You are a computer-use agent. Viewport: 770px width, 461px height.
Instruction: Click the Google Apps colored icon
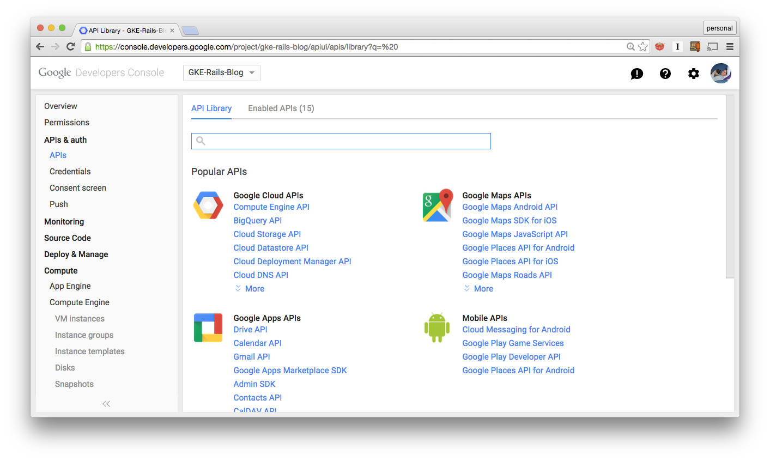pyautogui.click(x=208, y=327)
